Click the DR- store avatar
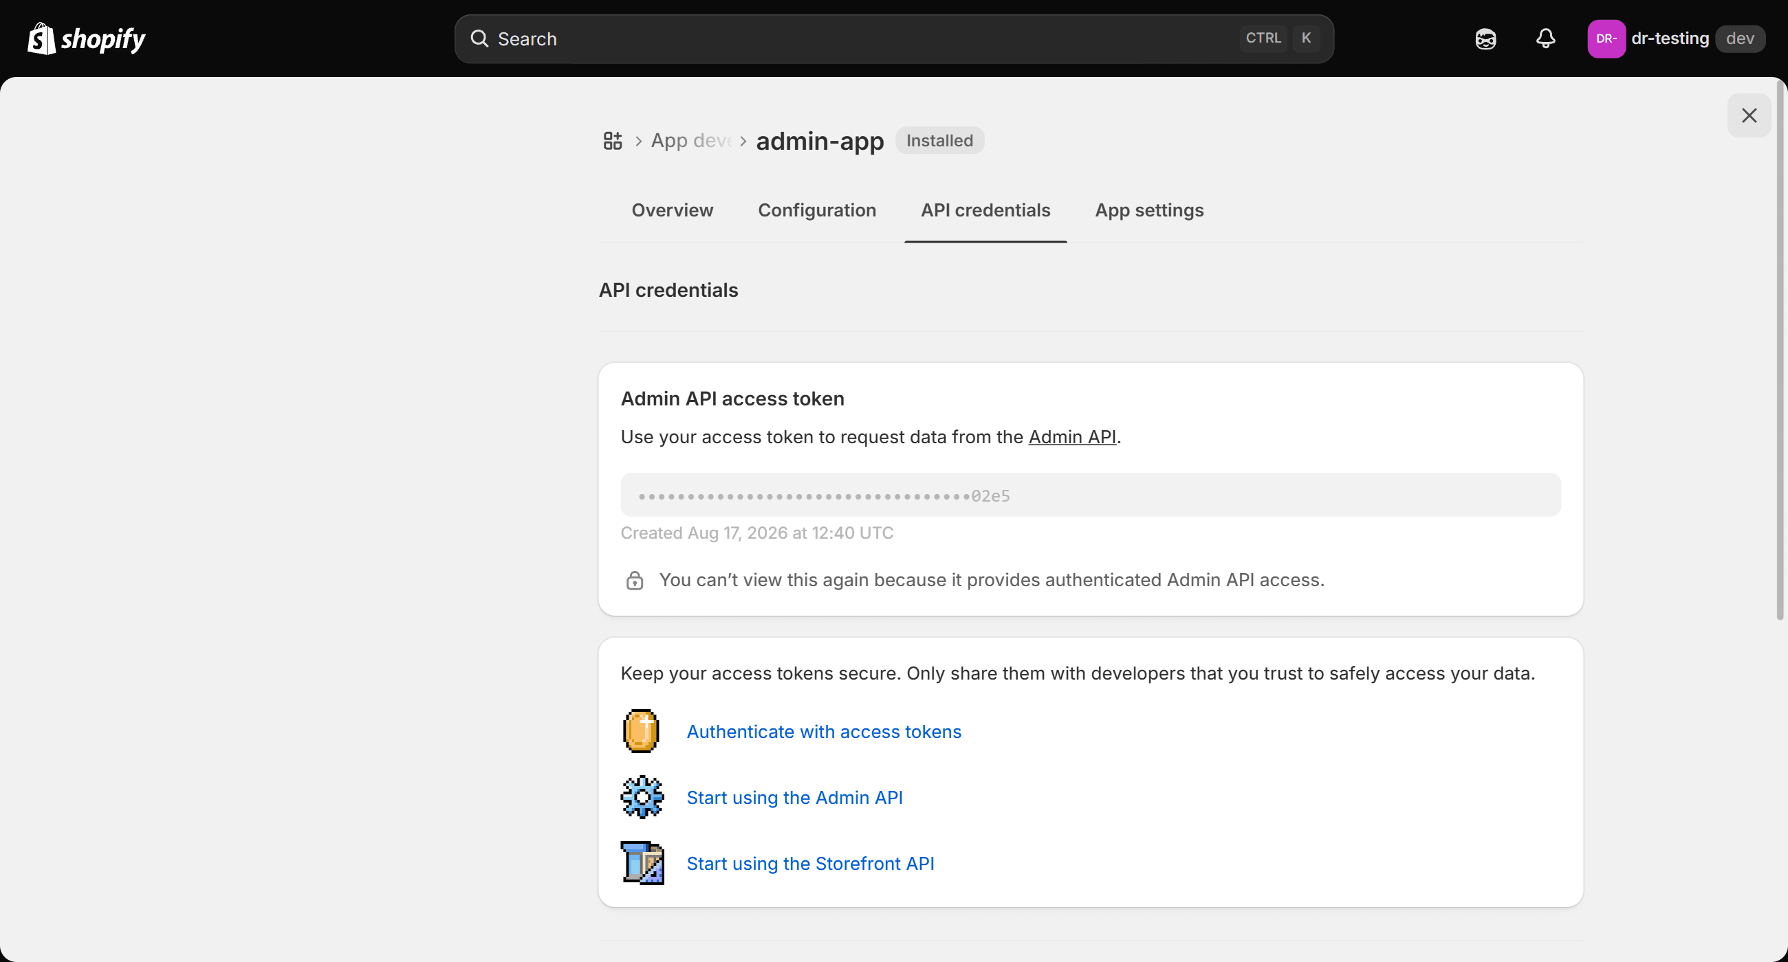Image resolution: width=1788 pixels, height=962 pixels. click(1606, 39)
